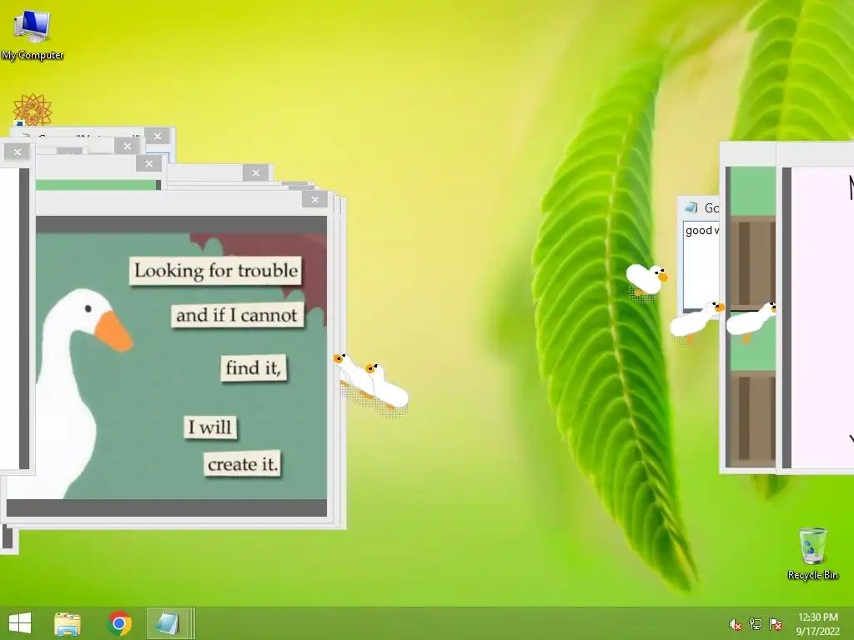Click the big goose's orange beak in the meme
Image resolution: width=854 pixels, height=640 pixels.
(113, 332)
